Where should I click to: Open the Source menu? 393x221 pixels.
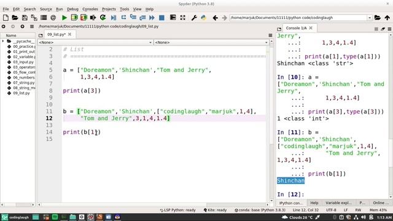click(46, 9)
